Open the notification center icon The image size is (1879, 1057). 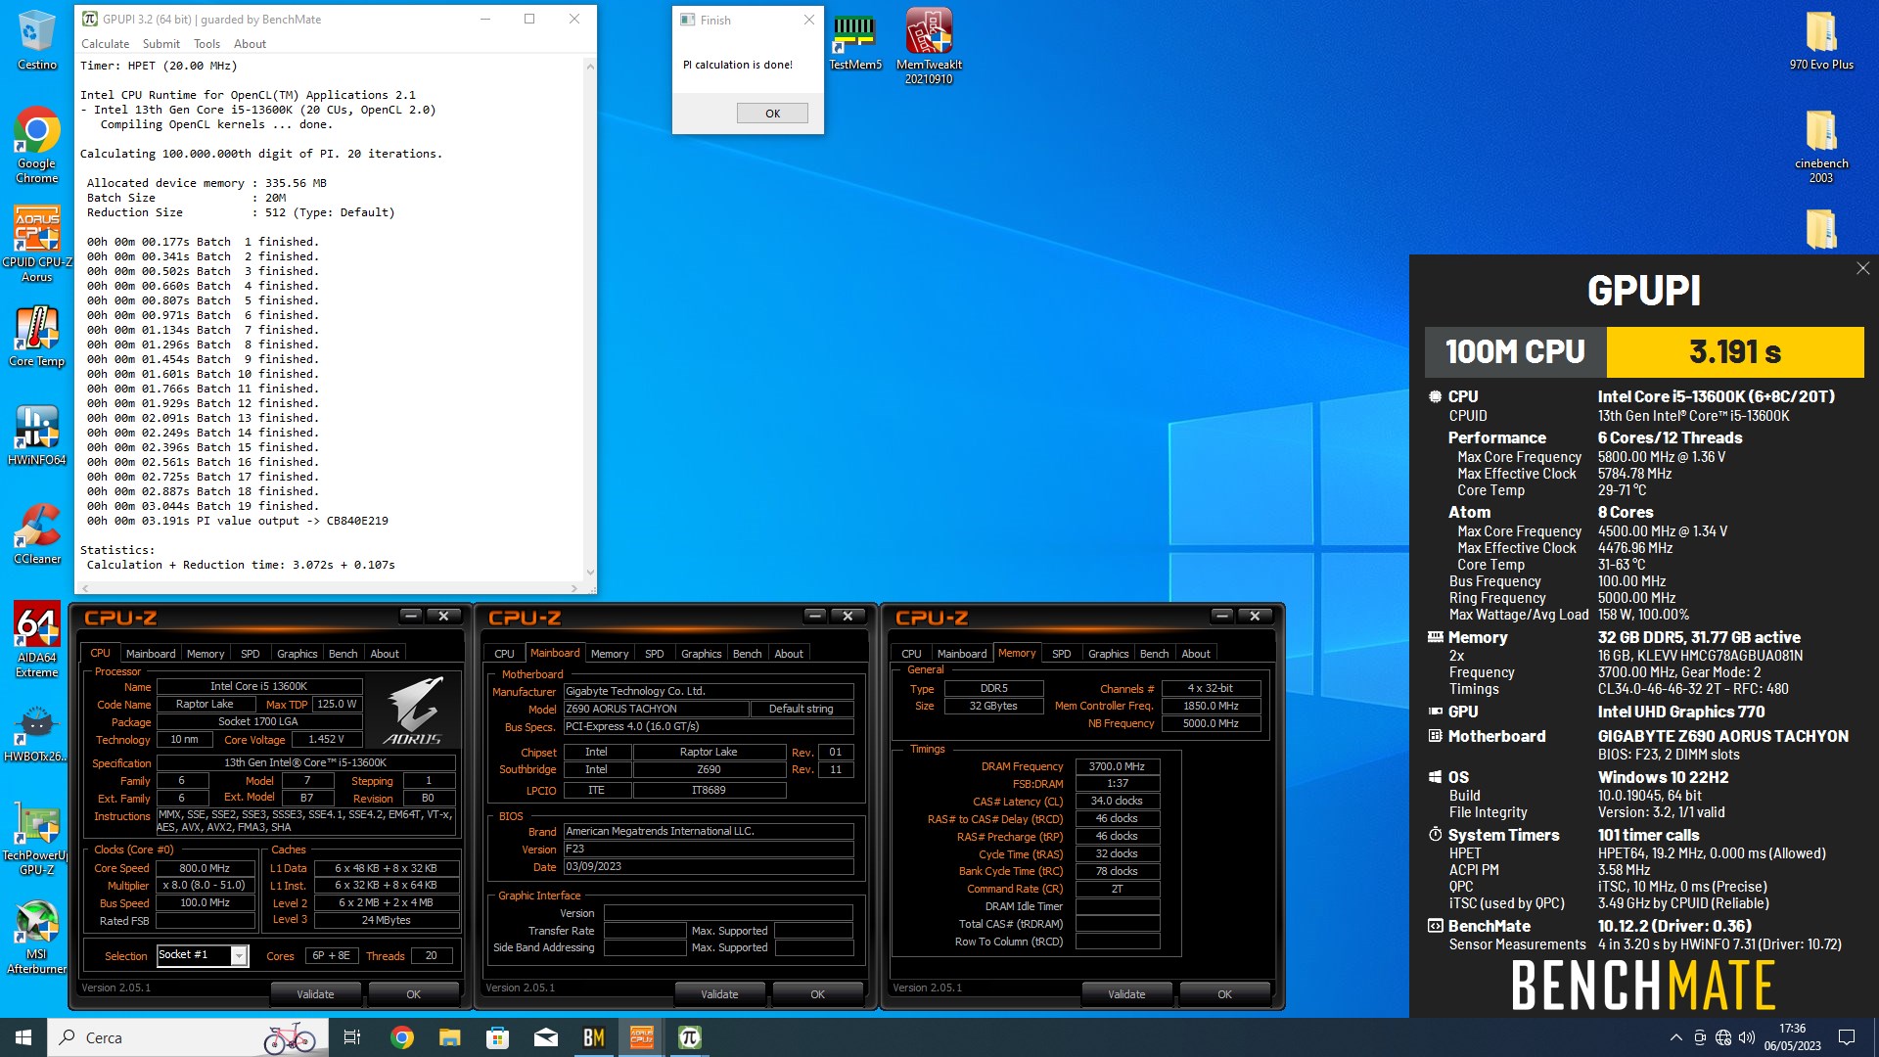[x=1847, y=1037]
